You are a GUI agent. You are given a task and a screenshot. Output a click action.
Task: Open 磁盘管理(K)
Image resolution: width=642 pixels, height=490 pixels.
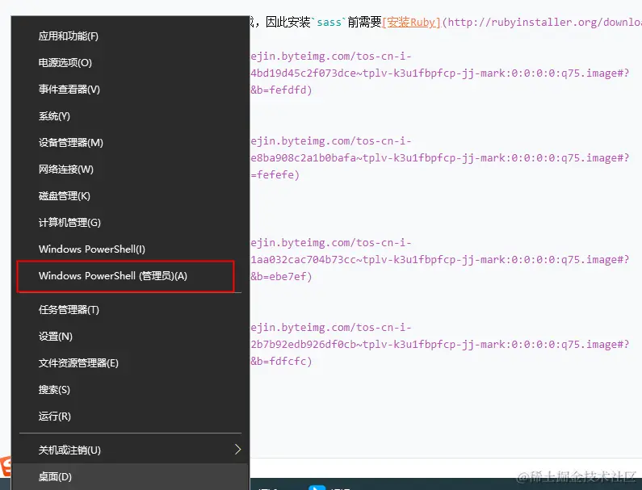[x=130, y=196]
